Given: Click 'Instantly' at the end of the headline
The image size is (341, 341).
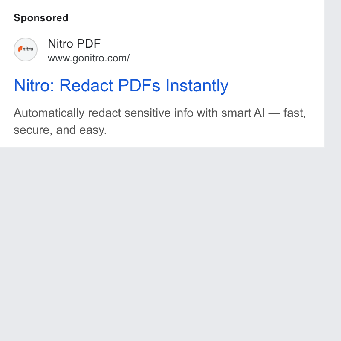Looking at the screenshot, I should click(x=197, y=86).
